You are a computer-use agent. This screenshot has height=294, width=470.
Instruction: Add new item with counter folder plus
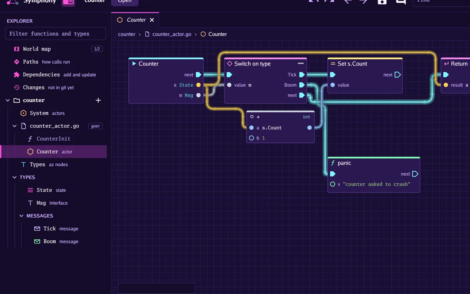(98, 100)
